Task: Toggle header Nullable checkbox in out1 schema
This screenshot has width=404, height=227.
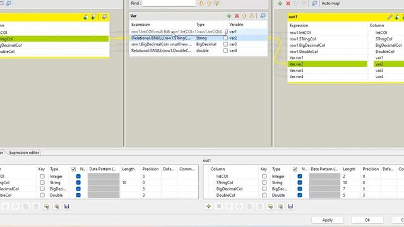Action: (295, 169)
